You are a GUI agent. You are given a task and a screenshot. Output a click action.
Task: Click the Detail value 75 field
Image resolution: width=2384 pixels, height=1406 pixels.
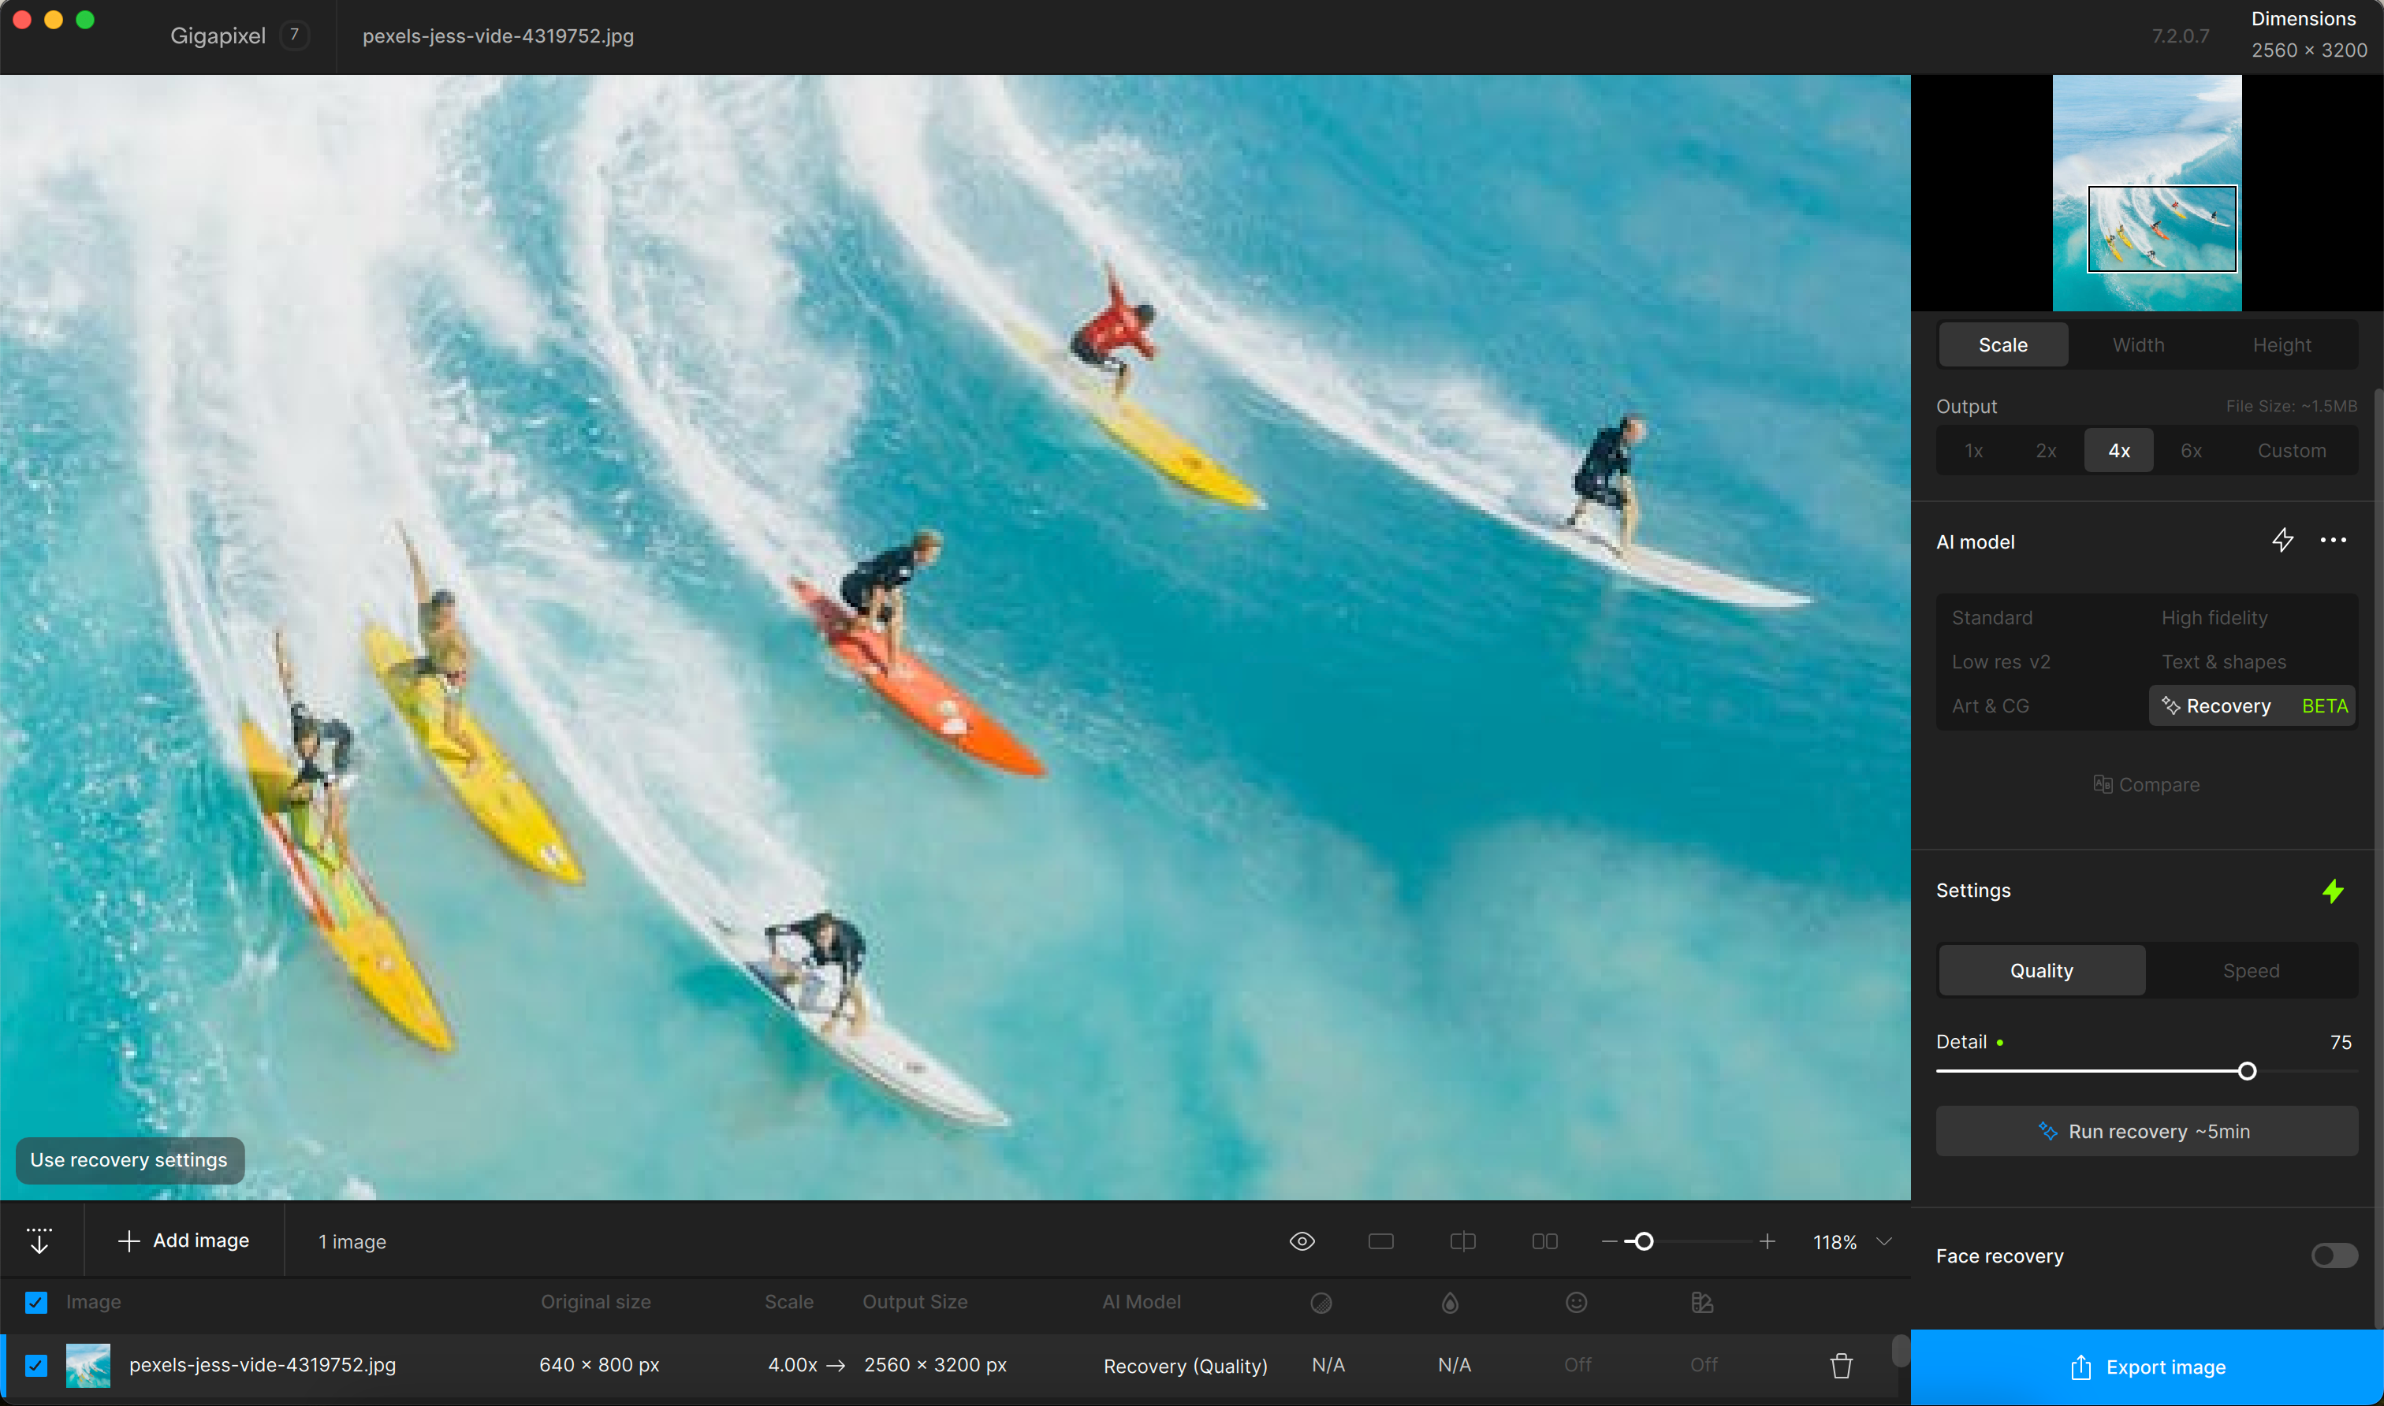click(x=2340, y=1042)
